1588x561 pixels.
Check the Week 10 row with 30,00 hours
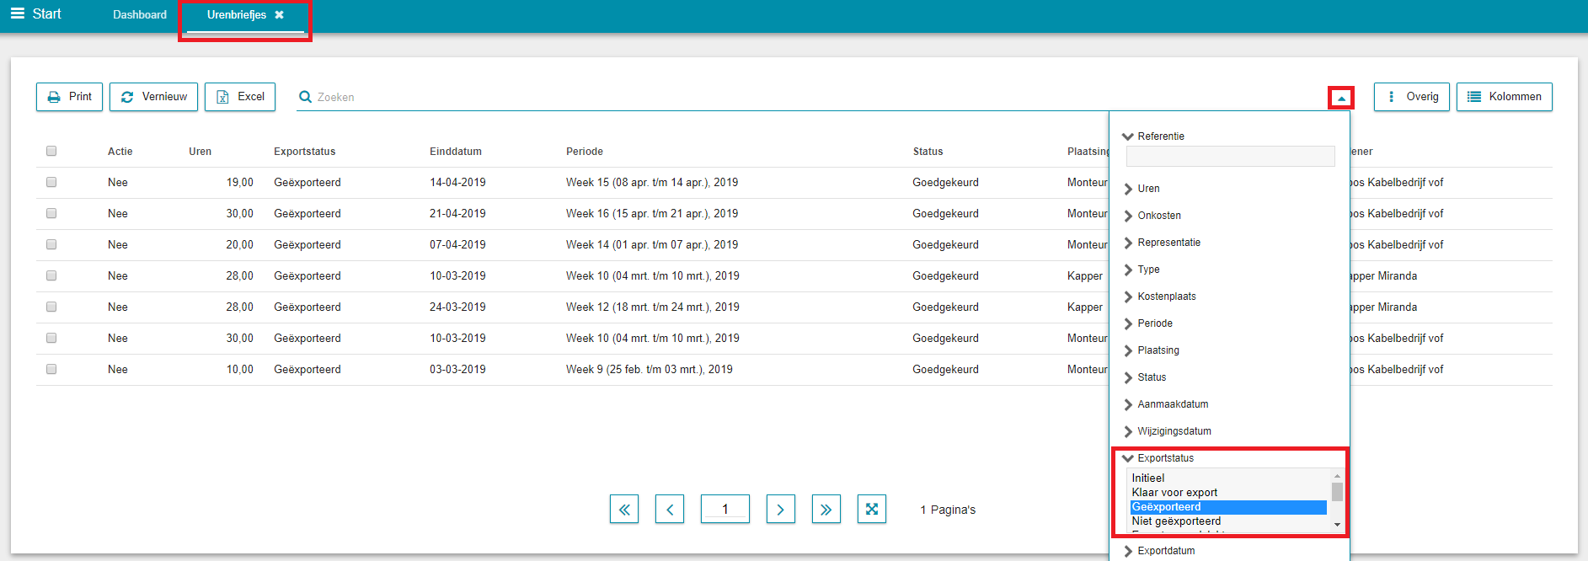[x=51, y=339]
